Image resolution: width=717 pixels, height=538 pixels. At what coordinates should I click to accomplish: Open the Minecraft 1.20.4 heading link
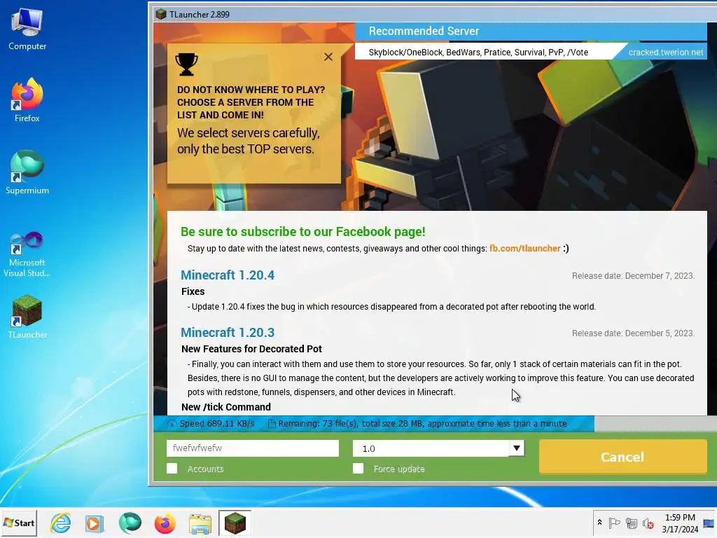point(228,275)
